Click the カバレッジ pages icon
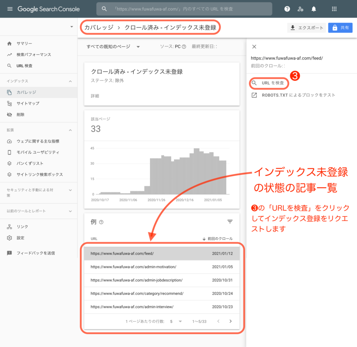This screenshot has height=347, width=357. pyautogui.click(x=9, y=92)
